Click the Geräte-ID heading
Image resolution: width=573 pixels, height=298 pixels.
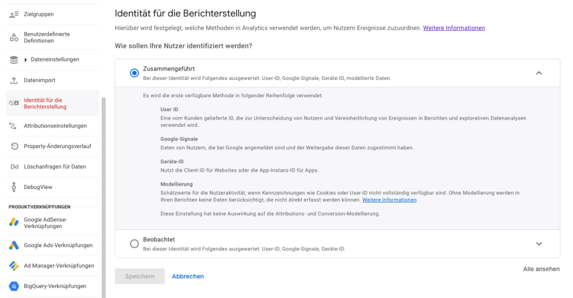[172, 162]
